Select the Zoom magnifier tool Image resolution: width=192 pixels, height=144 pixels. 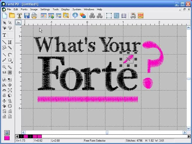pyautogui.click(x=4, y=67)
